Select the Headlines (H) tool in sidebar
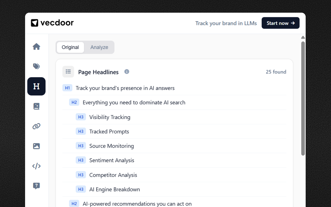 36,86
